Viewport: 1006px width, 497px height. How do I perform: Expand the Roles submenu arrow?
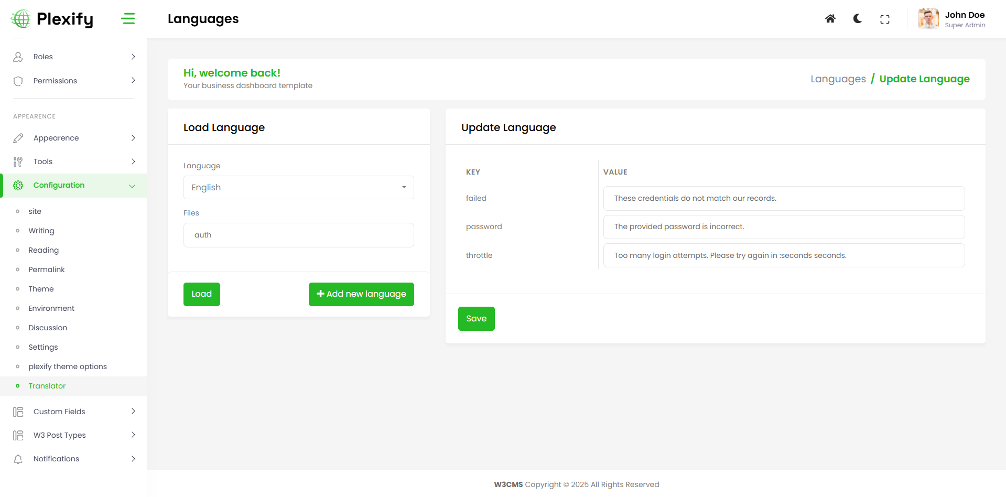pyautogui.click(x=133, y=57)
